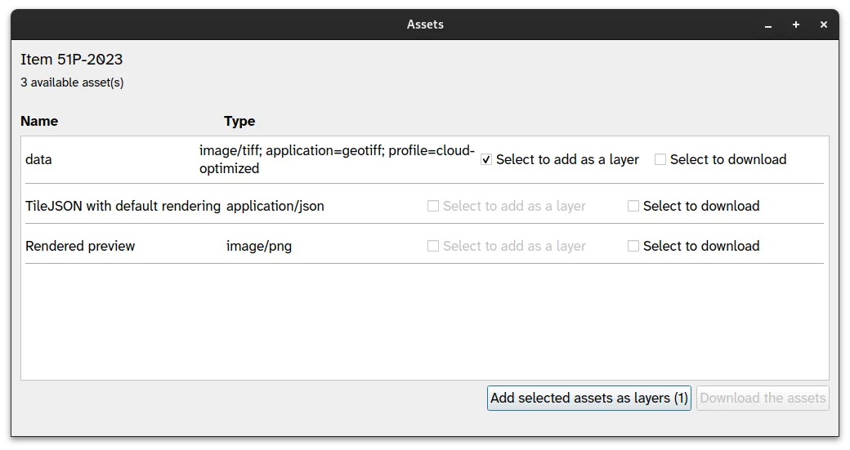Image resolution: width=850 pixels, height=450 pixels.
Task: Maximize the Assets dialog window
Action: coord(795,25)
